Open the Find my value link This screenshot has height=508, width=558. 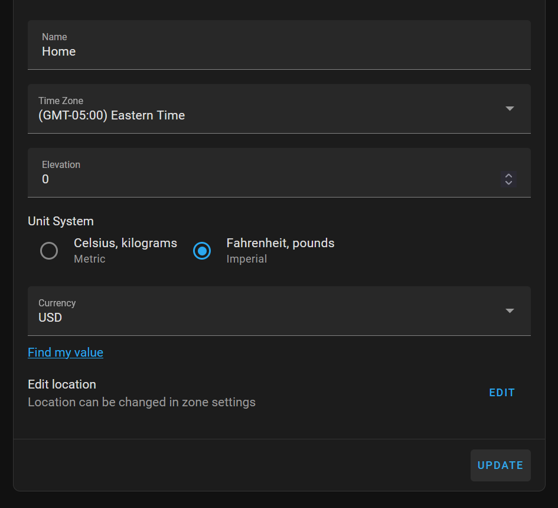tap(66, 352)
